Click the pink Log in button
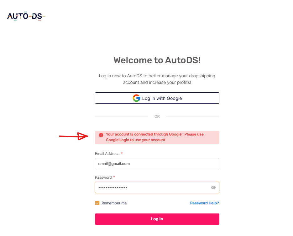 pyautogui.click(x=157, y=219)
